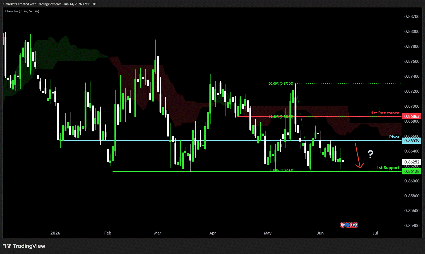Click the 0.88000 price scale label
This screenshot has width=425, height=254.
point(412,31)
